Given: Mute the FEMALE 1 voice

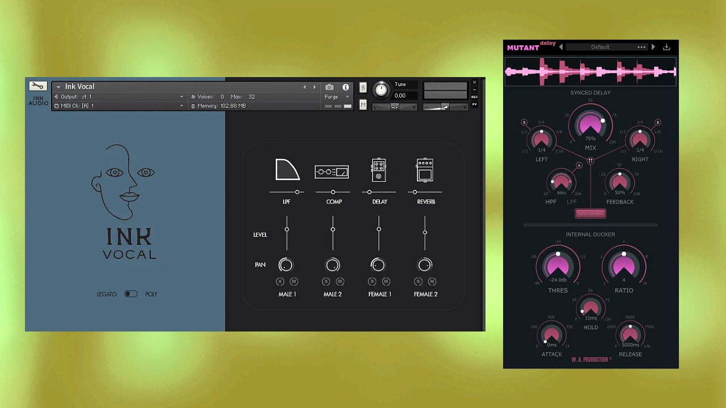Looking at the screenshot, I should pyautogui.click(x=386, y=282).
